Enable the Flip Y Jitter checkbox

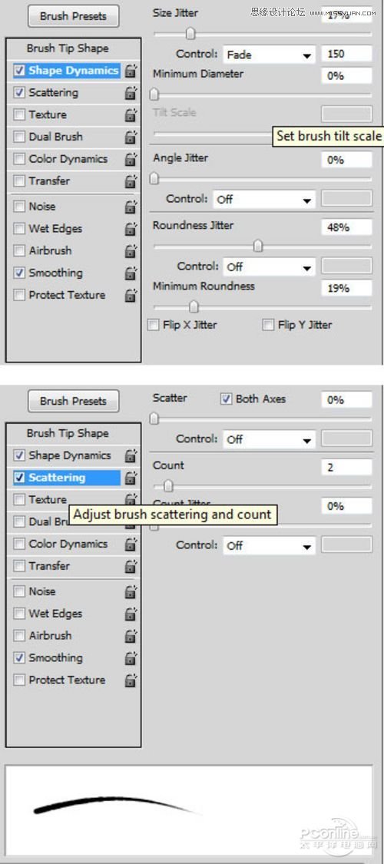(268, 325)
